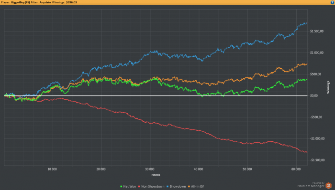Viewport: 335px width, 190px height.
Task: Click the -$500,00 axis label
Action: (316, 117)
